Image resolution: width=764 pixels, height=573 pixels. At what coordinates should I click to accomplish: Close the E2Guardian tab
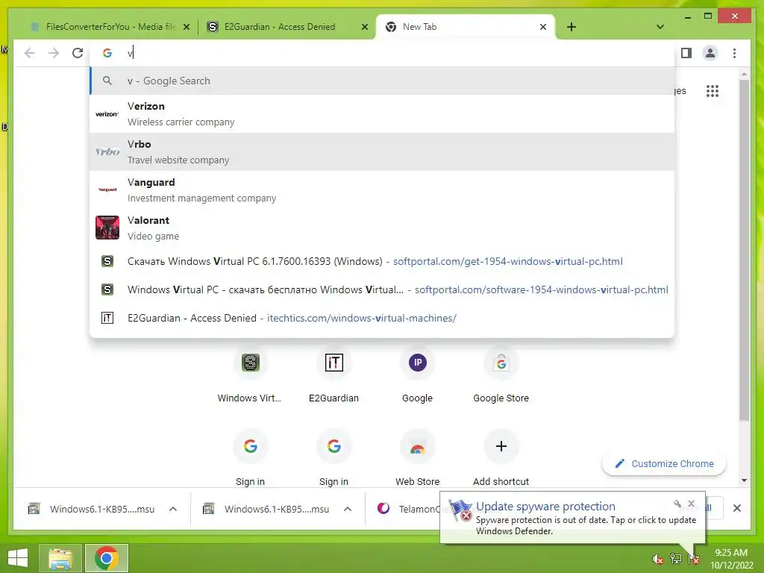(x=364, y=28)
